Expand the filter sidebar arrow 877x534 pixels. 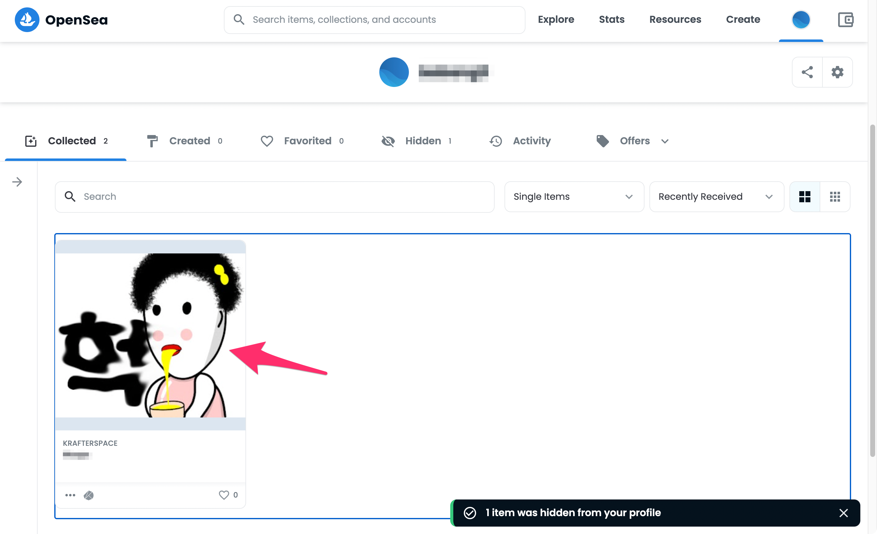(17, 182)
